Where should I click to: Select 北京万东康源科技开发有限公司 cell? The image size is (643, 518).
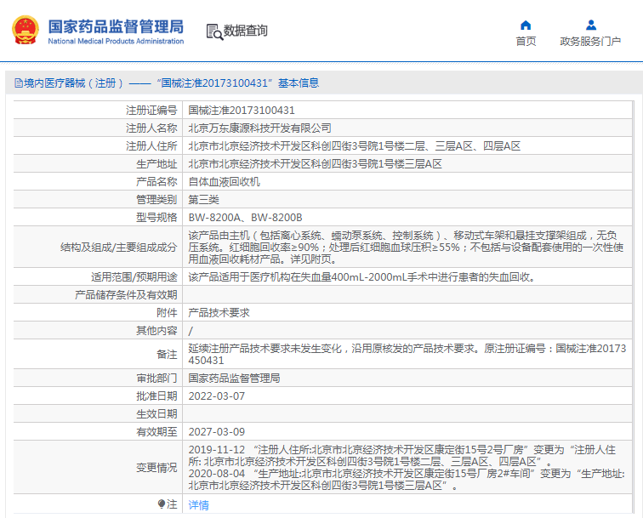click(259, 128)
